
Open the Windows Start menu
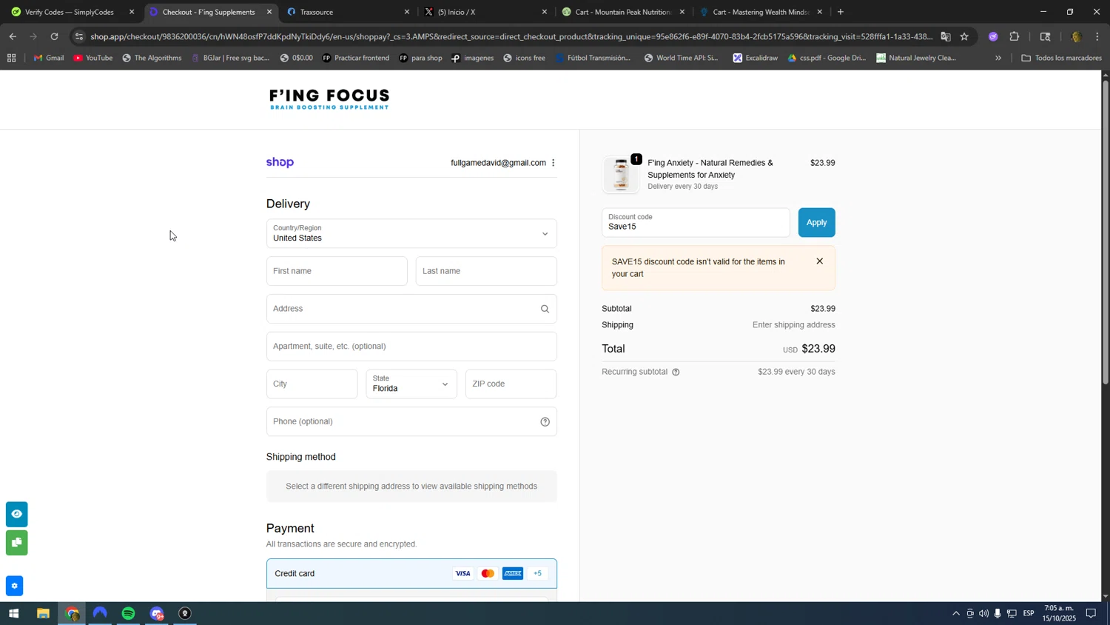coord(13,613)
